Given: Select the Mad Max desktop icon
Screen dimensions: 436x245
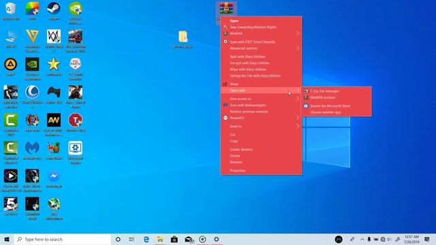Looking at the screenshot, I should (x=32, y=122).
